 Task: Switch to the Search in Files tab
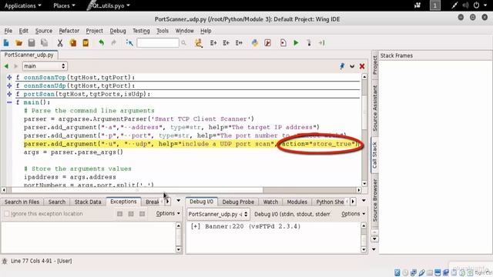click(22, 202)
